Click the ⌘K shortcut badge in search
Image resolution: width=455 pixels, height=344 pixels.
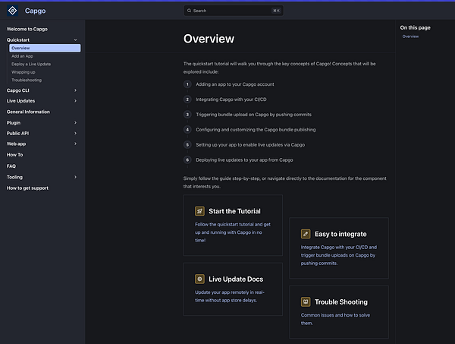click(276, 11)
